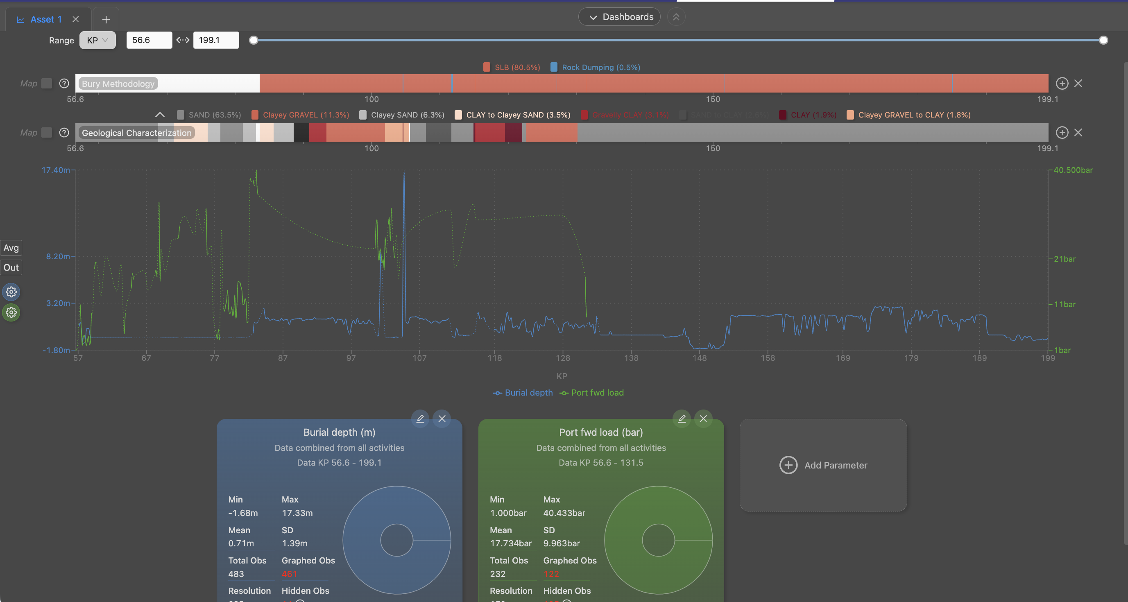Remove the Geological Characterization row
The height and width of the screenshot is (602, 1128).
point(1078,132)
